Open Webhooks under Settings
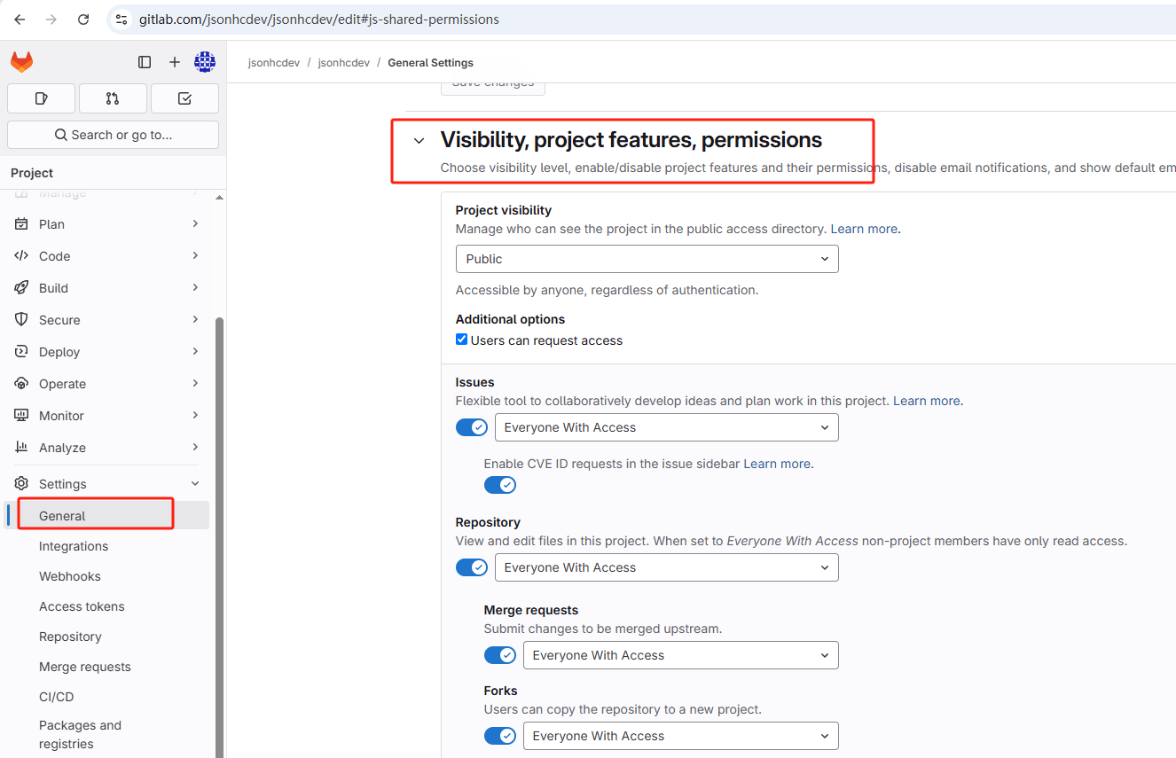This screenshot has width=1176, height=758. 70,576
